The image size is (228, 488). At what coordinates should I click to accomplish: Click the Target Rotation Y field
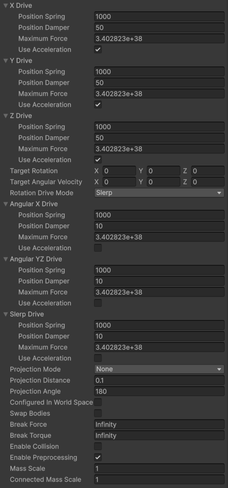click(163, 171)
